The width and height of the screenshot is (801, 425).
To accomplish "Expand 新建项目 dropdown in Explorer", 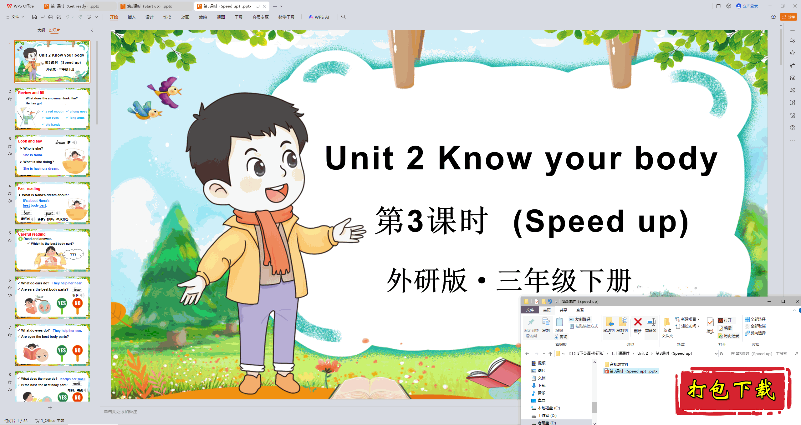I will (x=698, y=319).
